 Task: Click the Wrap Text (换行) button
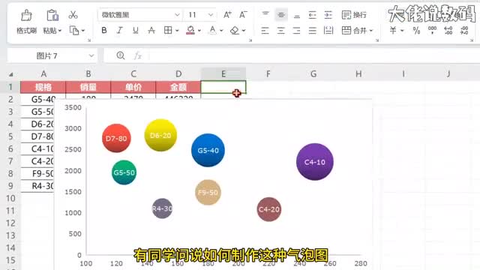[x=354, y=15]
